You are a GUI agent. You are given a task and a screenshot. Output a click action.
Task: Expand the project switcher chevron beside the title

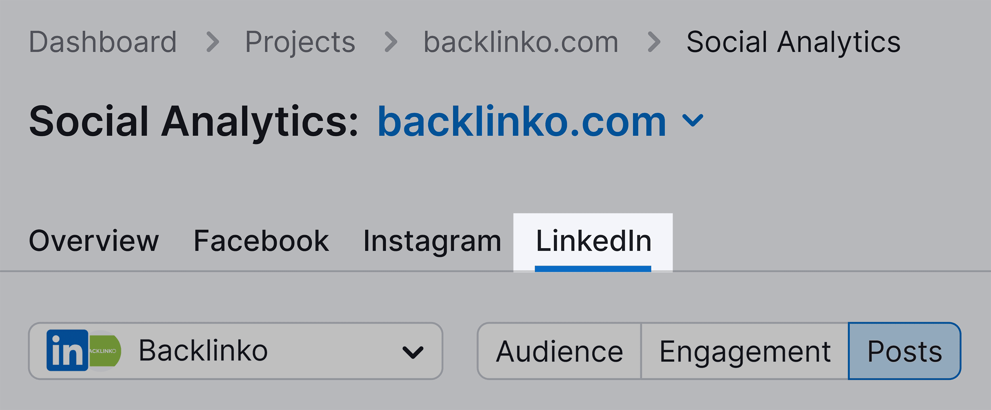pyautogui.click(x=693, y=120)
